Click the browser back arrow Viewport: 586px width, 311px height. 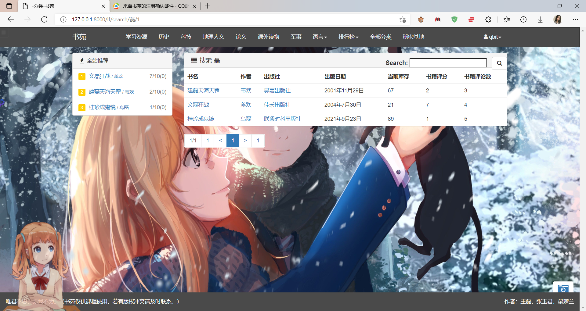coord(11,20)
